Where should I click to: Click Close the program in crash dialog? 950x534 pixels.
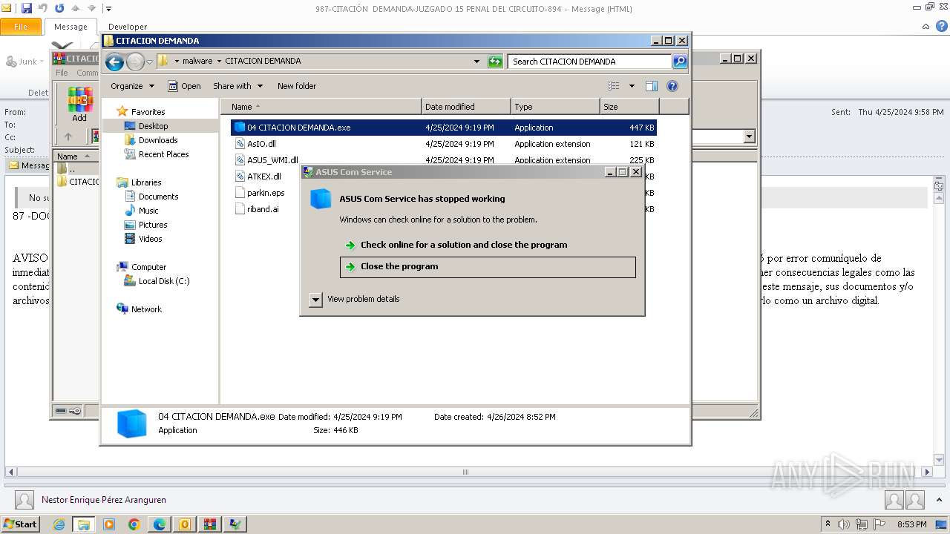click(x=488, y=267)
